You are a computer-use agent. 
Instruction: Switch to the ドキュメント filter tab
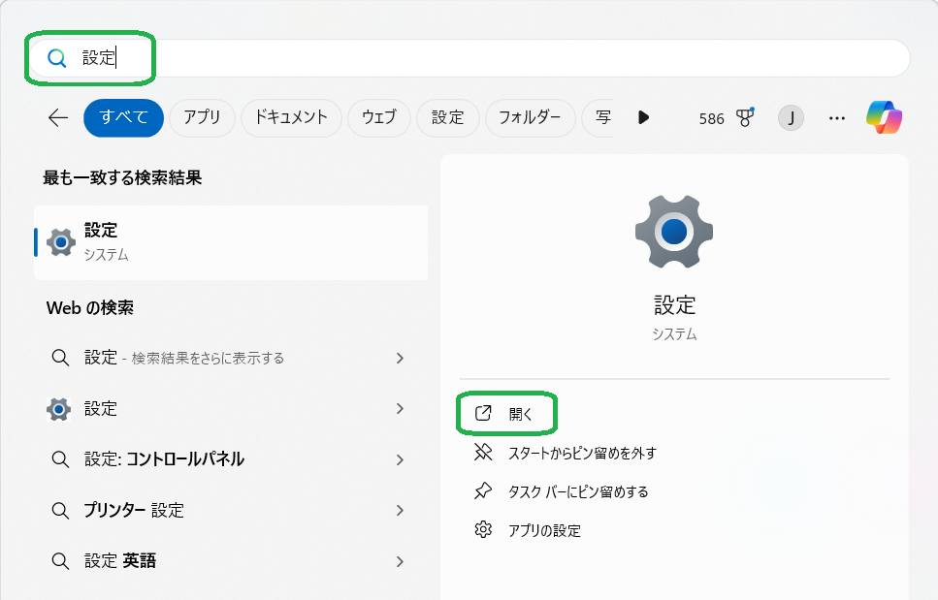(291, 118)
